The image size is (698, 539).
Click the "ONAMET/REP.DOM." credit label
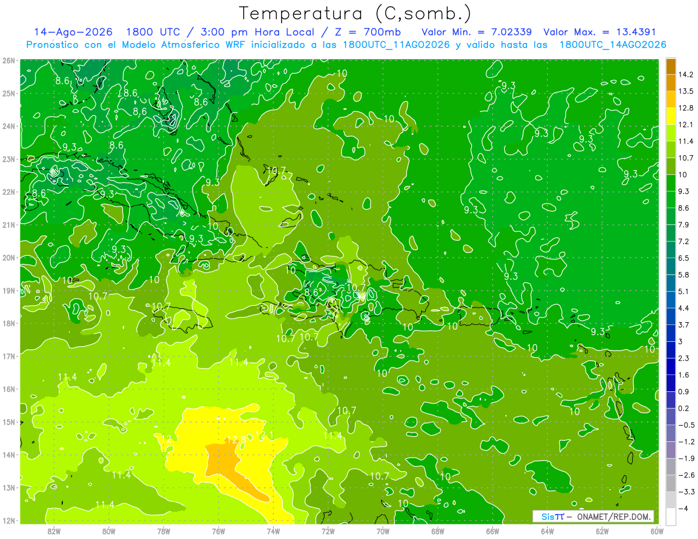tap(615, 516)
